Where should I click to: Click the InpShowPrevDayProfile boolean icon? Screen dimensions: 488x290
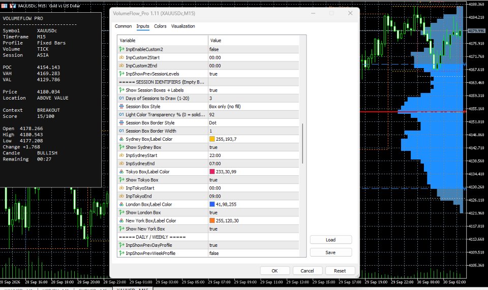click(x=121, y=245)
